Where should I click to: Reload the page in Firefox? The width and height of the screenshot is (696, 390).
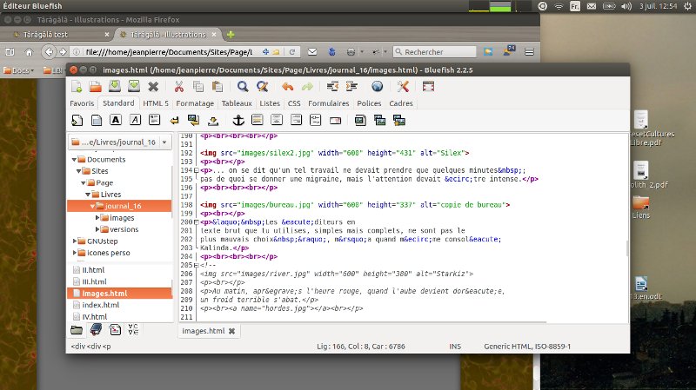[x=292, y=52]
